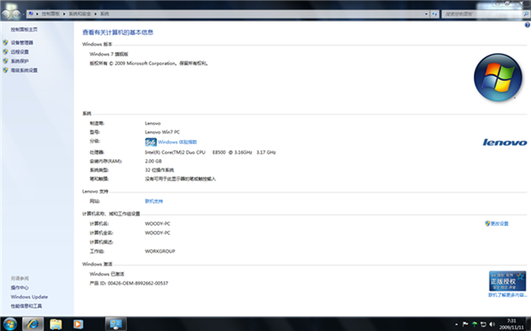Image resolution: width=531 pixels, height=331 pixels.
Task: Select 系统和安全 in the breadcrumb
Action: 80,14
